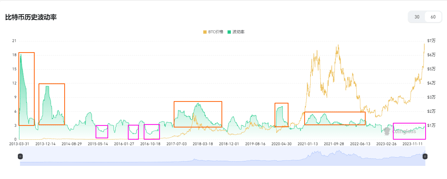Click the 2014-08-29 date label
Screen dimensions: 447x179
72,144
